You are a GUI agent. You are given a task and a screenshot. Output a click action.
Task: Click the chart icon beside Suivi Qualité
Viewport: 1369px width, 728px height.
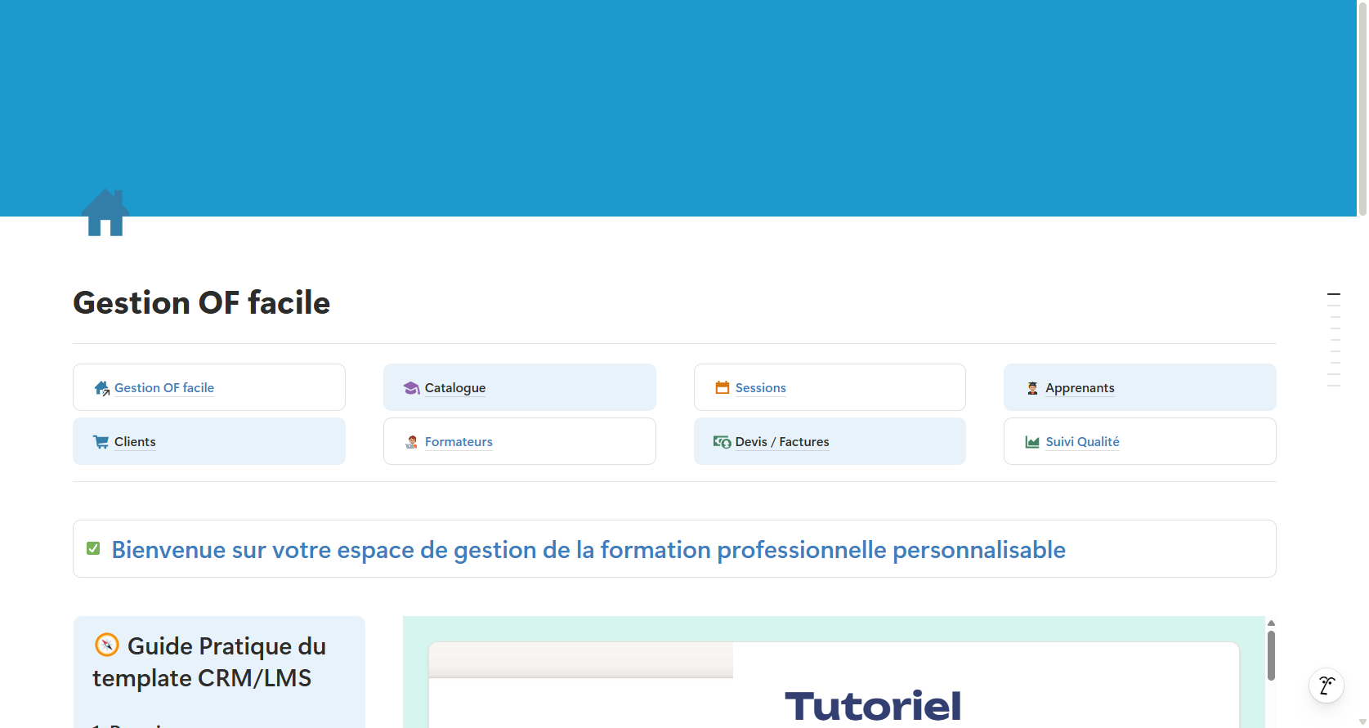(x=1032, y=442)
